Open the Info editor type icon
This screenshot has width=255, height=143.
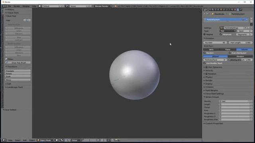pos(4,6)
